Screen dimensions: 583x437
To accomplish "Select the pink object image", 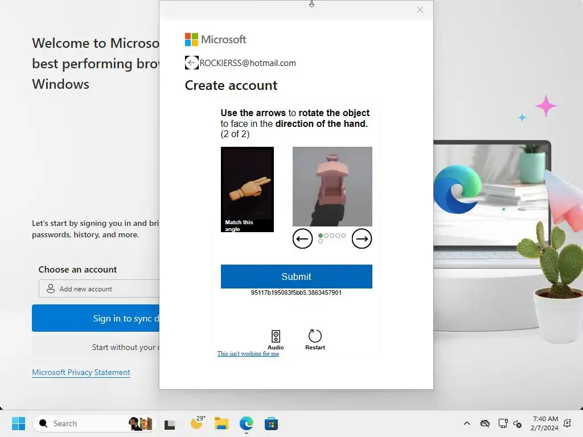I will tap(332, 186).
